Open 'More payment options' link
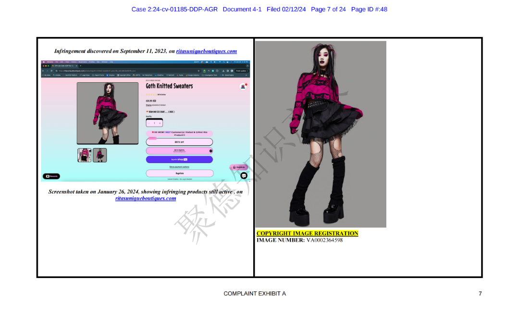The width and height of the screenshot is (519, 315). tap(179, 166)
